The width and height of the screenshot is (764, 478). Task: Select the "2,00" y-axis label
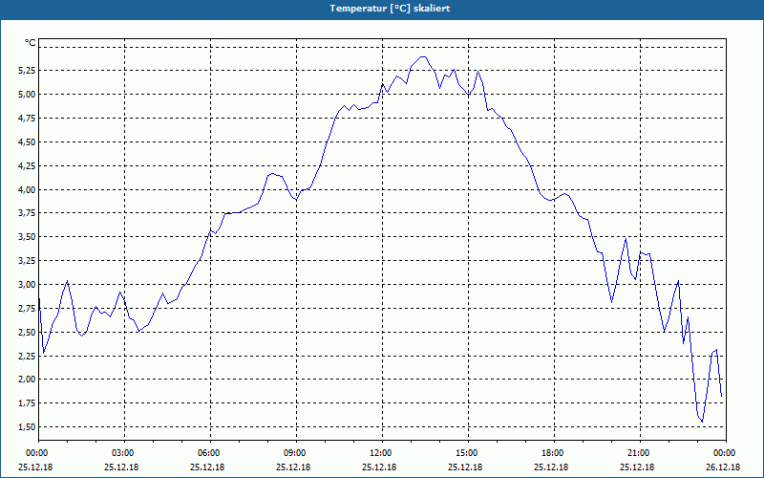[27, 380]
